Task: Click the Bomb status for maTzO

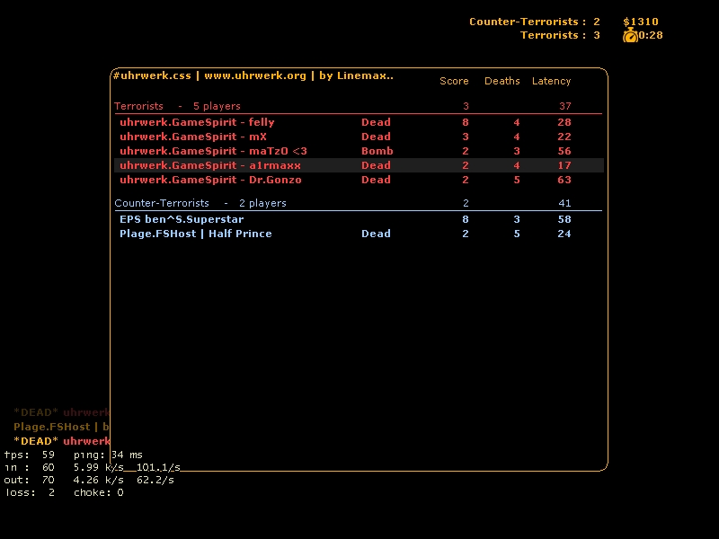Action: point(377,151)
